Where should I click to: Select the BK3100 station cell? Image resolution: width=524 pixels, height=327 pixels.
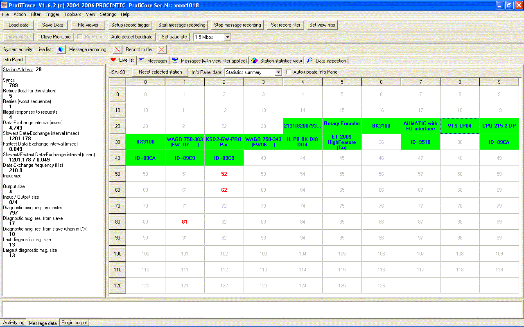[381, 126]
